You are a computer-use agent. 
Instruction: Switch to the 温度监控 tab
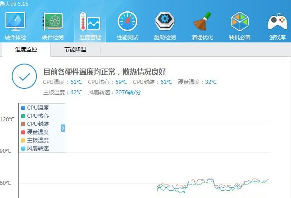(26, 50)
